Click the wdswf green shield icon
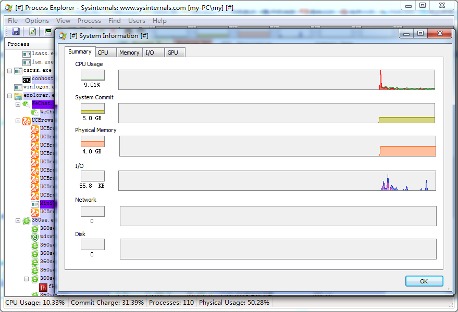Image resolution: width=458 pixels, height=312 pixels. 35,237
